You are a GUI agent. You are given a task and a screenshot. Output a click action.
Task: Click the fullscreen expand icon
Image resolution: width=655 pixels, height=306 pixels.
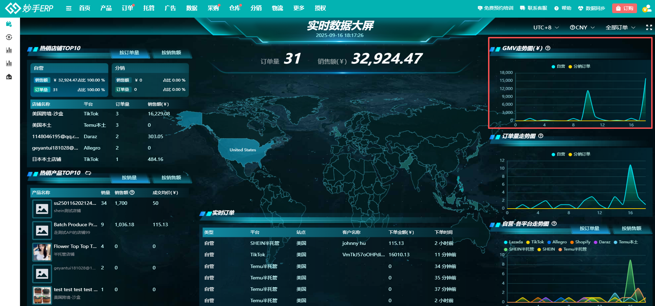pyautogui.click(x=649, y=27)
